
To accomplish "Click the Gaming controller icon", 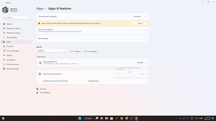I will (x=4, y=55).
